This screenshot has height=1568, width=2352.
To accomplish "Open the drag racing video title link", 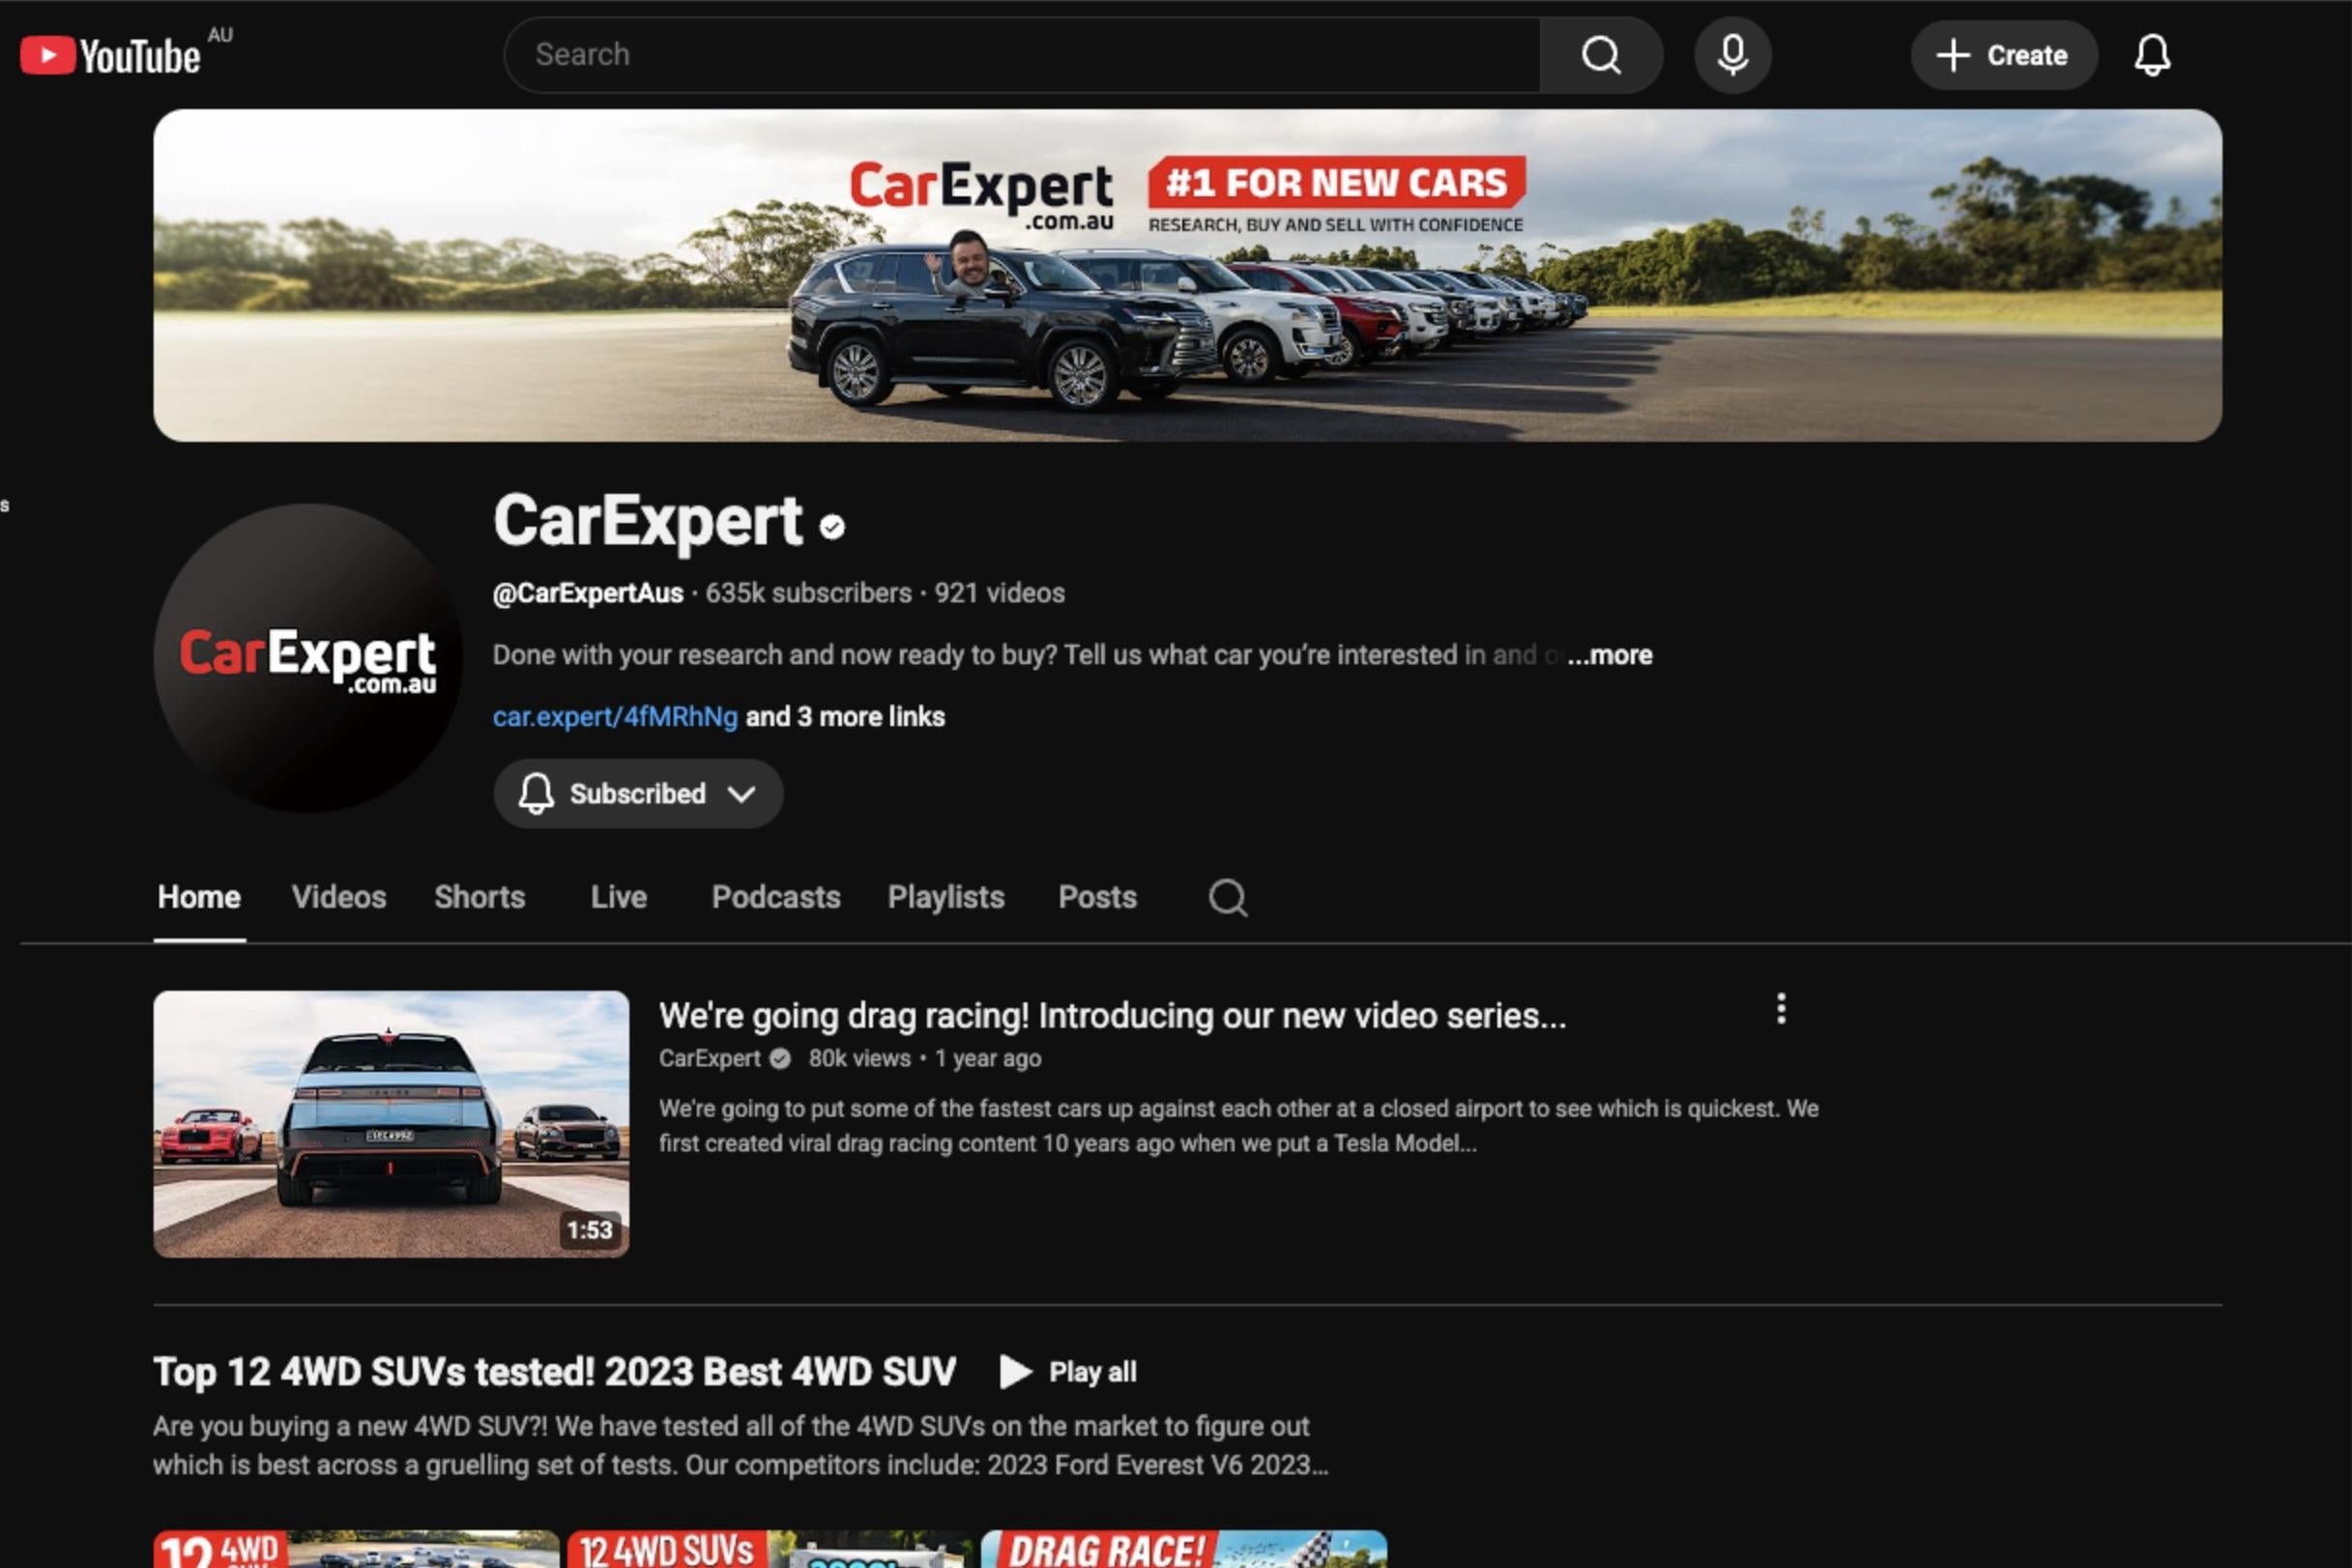I will click(1111, 1015).
